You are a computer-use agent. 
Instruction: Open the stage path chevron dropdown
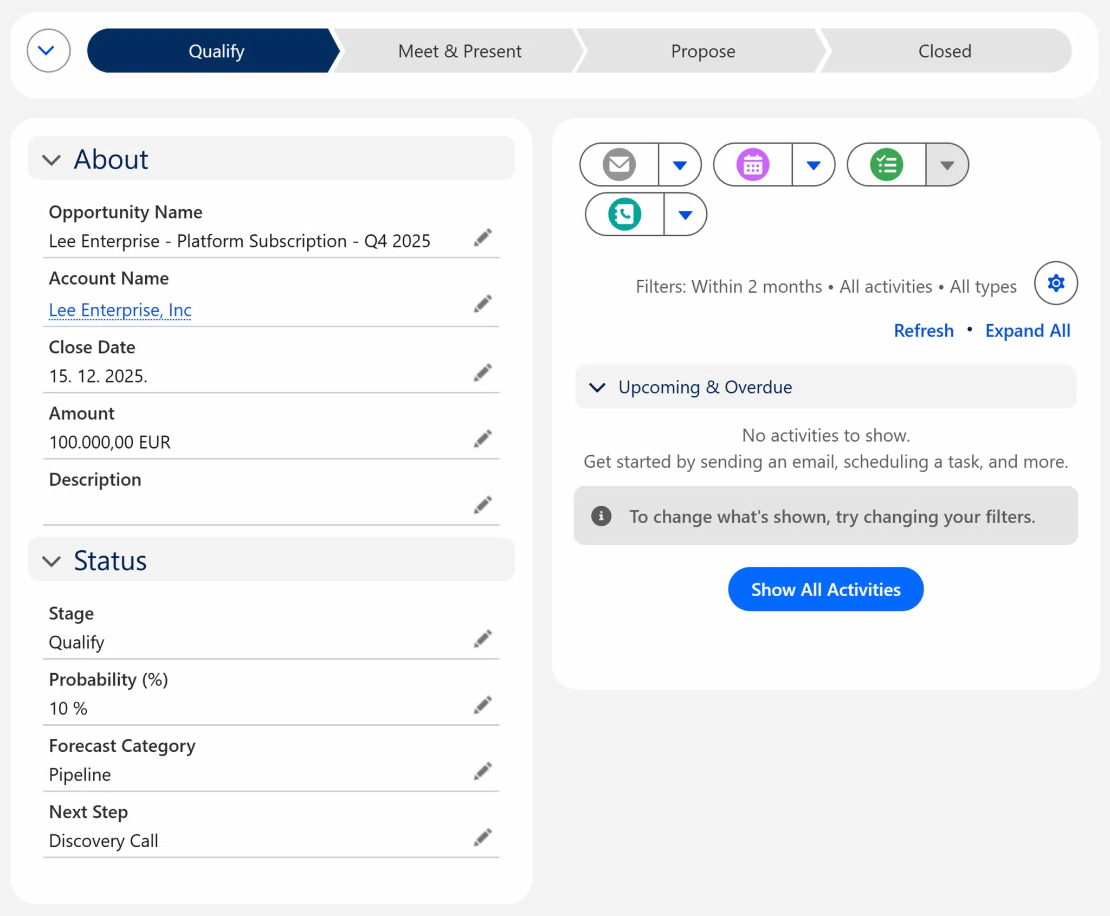48,50
